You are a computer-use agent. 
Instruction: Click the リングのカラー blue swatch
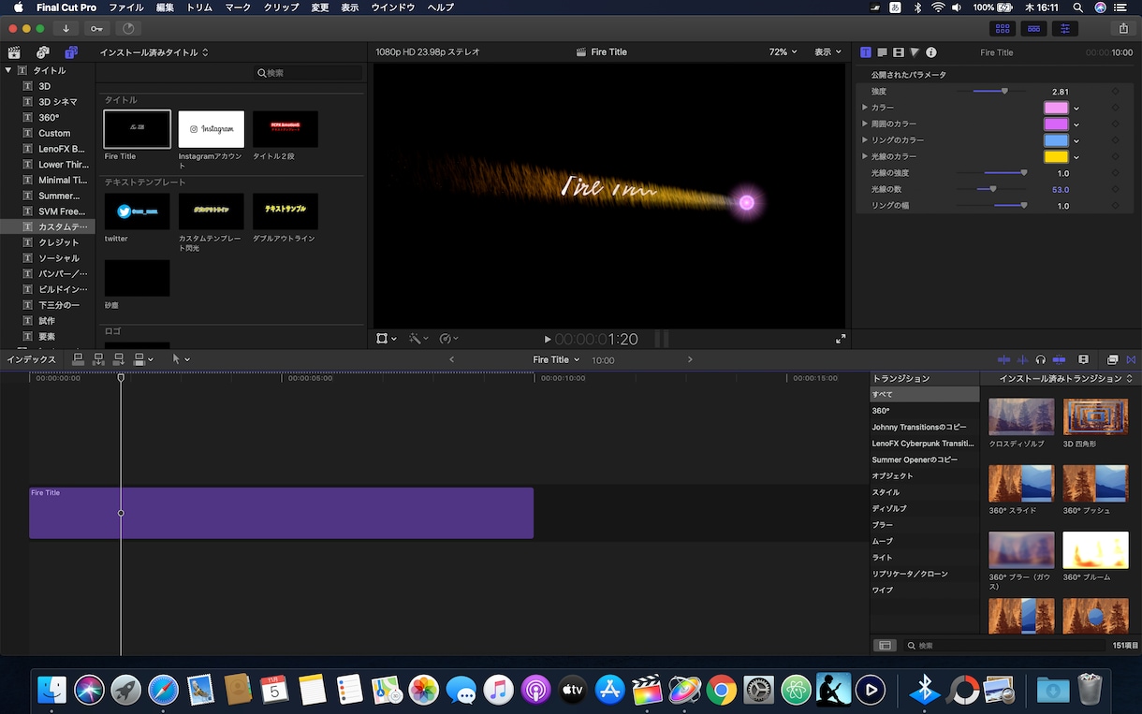pyautogui.click(x=1056, y=140)
